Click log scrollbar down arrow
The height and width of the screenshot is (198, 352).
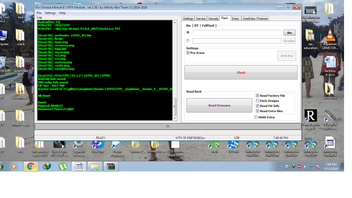click(175, 118)
